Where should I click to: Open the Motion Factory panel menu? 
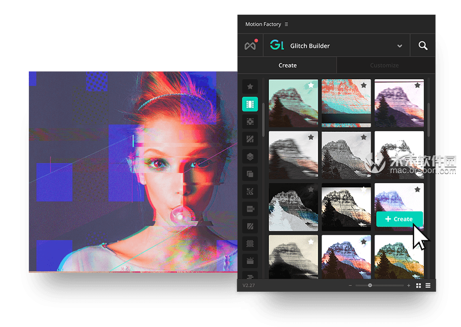(286, 25)
